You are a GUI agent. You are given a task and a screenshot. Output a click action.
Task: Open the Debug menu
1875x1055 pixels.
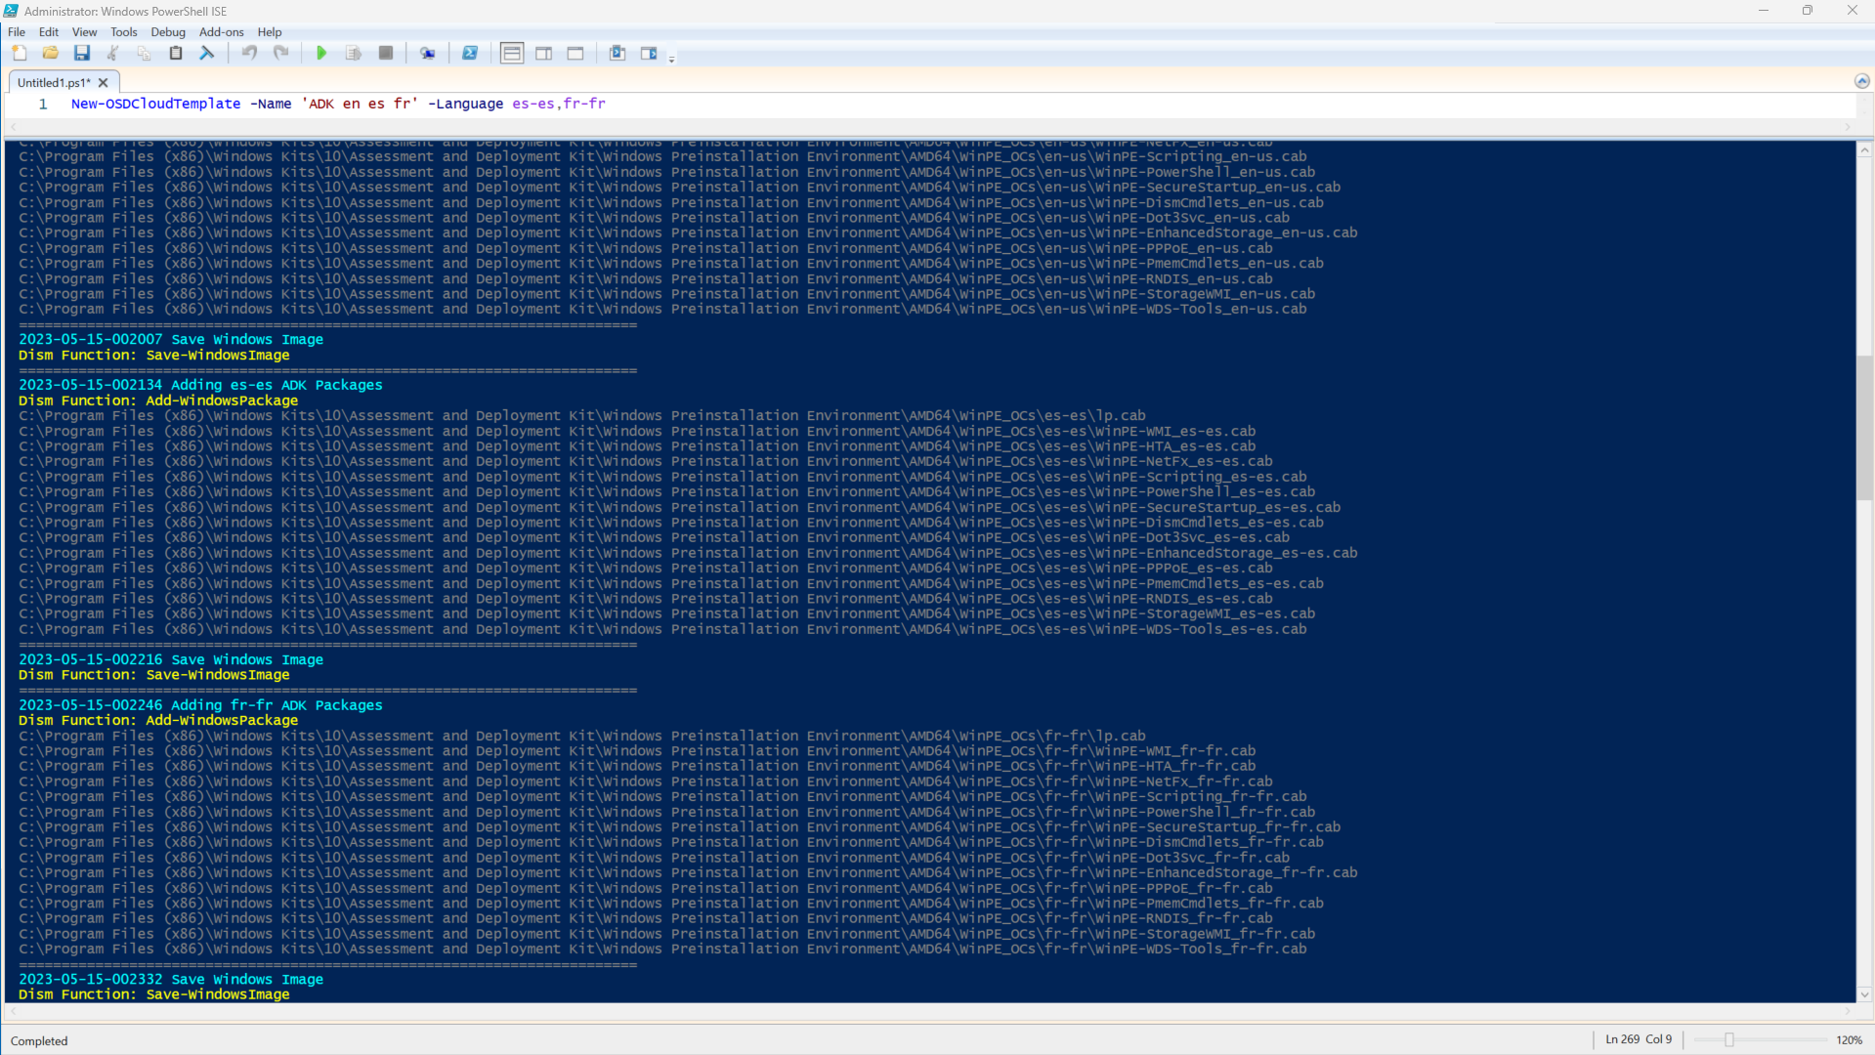pos(167,32)
